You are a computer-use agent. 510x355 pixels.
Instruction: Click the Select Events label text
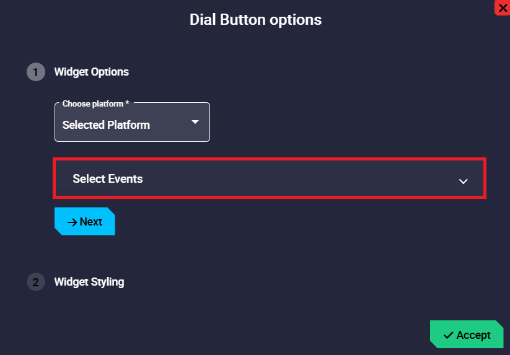(x=108, y=179)
